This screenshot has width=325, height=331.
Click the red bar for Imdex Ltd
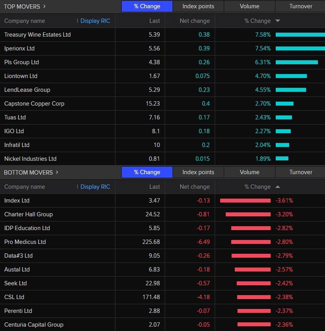tap(245, 201)
